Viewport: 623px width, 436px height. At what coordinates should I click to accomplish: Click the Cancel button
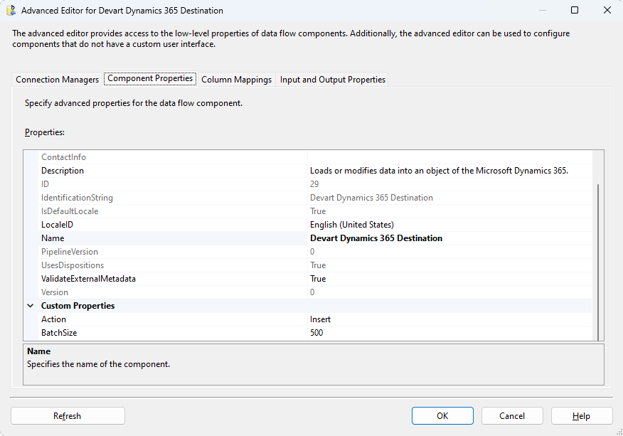tap(511, 416)
